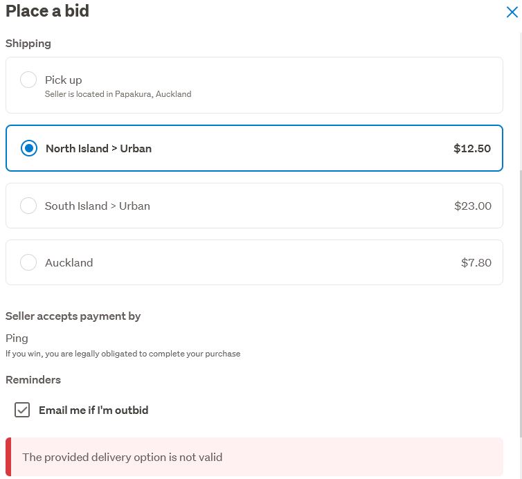This screenshot has width=522, height=479.
Task: Click the 'Place a bid' heading
Action: [x=47, y=11]
